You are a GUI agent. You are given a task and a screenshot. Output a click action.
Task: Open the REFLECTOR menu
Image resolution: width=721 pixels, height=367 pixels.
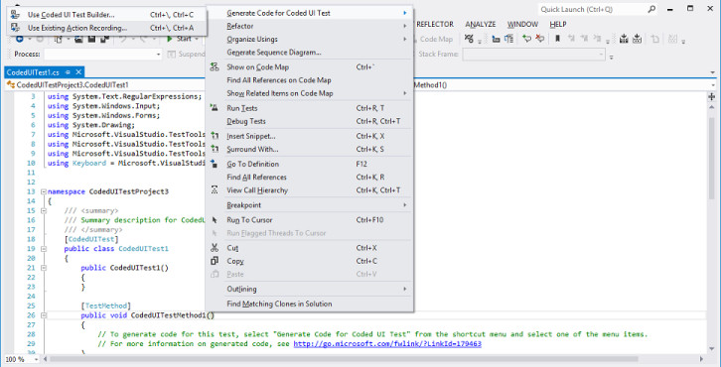(x=435, y=25)
